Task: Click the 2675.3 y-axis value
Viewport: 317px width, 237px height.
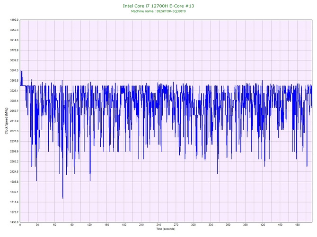Action: pyautogui.click(x=14, y=131)
